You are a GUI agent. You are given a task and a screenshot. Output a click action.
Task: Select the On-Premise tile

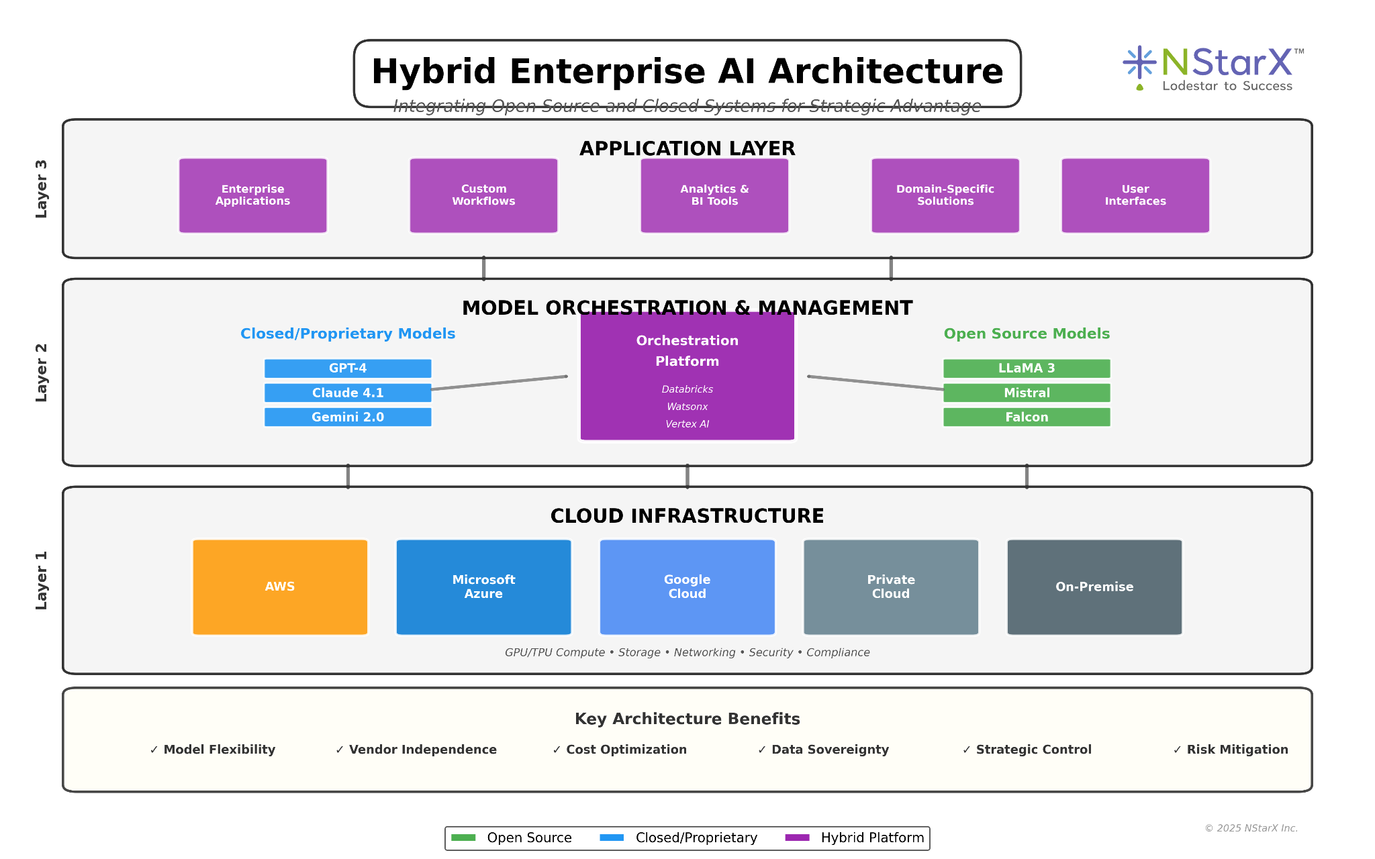coord(1094,587)
